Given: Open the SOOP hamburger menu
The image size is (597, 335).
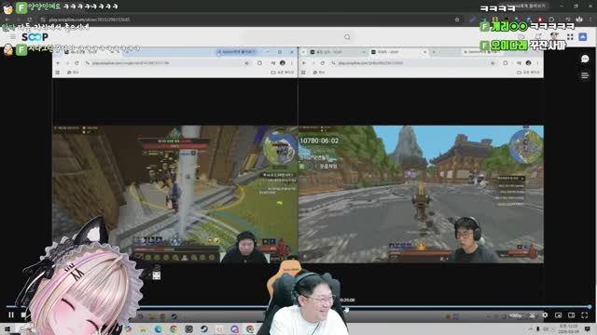Looking at the screenshot, I should pos(13,37).
